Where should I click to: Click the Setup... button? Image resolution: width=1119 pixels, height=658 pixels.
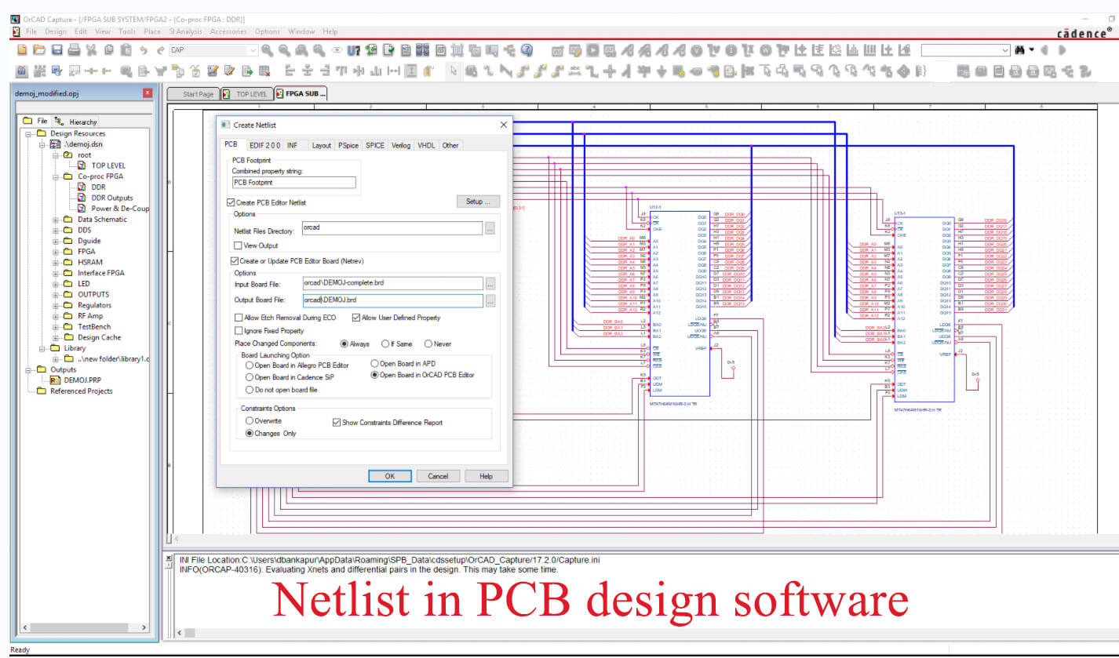tap(478, 202)
